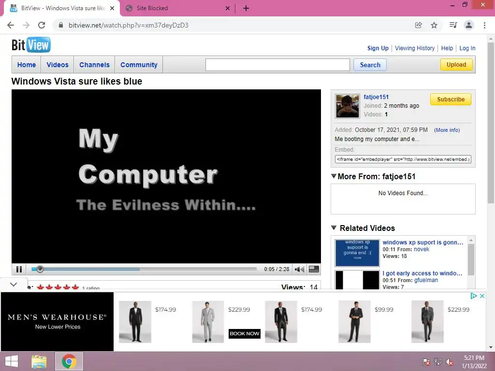Open the 'windows xp suport is gonn...' title link

coord(422,243)
